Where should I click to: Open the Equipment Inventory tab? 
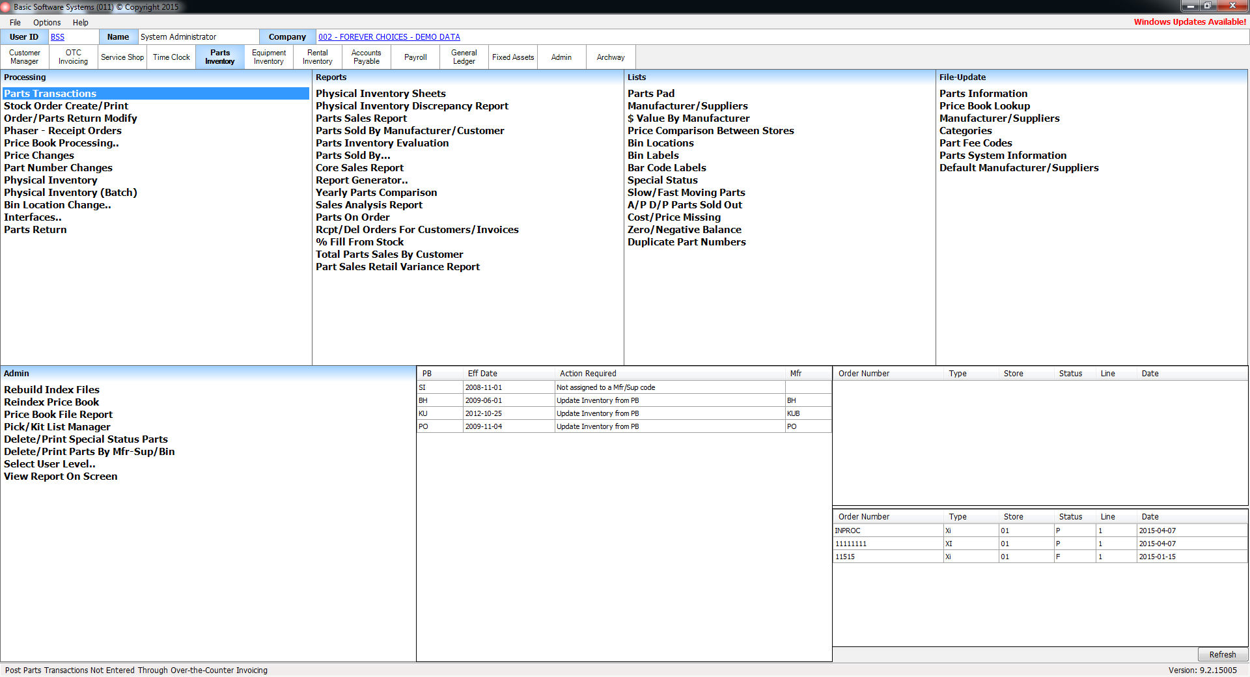pos(269,57)
